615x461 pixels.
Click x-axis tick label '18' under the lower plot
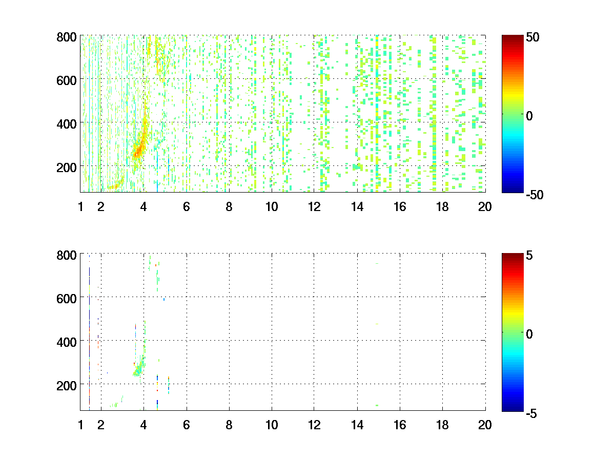pyautogui.click(x=442, y=425)
